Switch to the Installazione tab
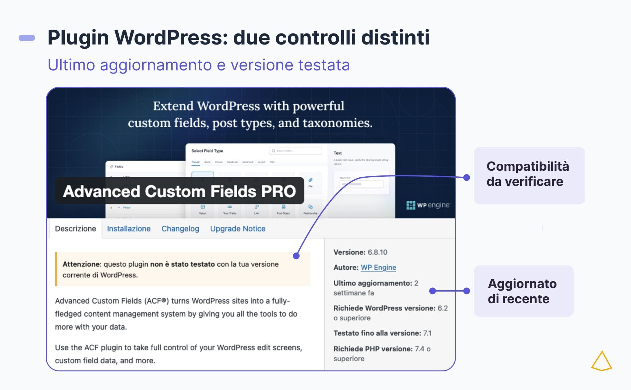 [129, 228]
